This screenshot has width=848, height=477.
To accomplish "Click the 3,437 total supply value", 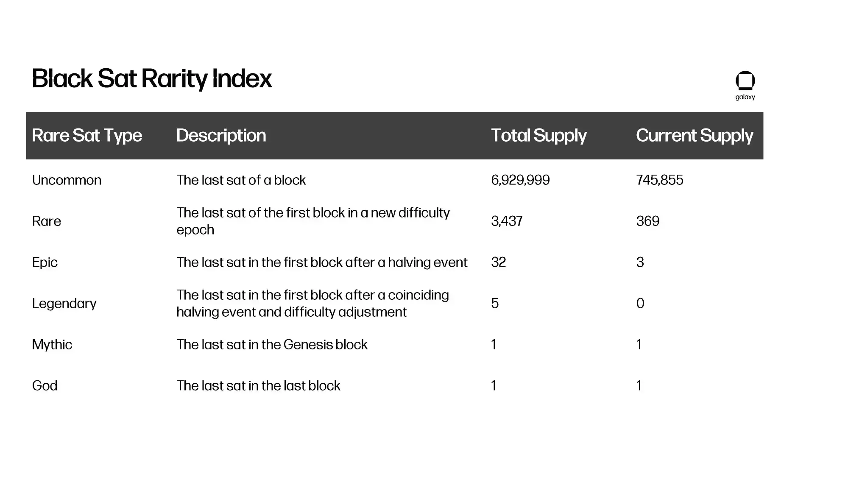I will click(507, 221).
